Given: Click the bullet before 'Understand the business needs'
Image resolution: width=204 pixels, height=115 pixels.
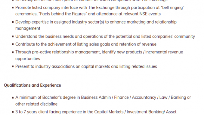Looking at the screenshot, I should 13,37.
